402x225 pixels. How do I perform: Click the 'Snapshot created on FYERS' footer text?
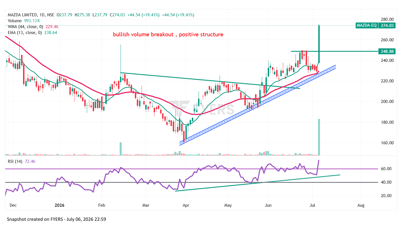tap(56, 219)
